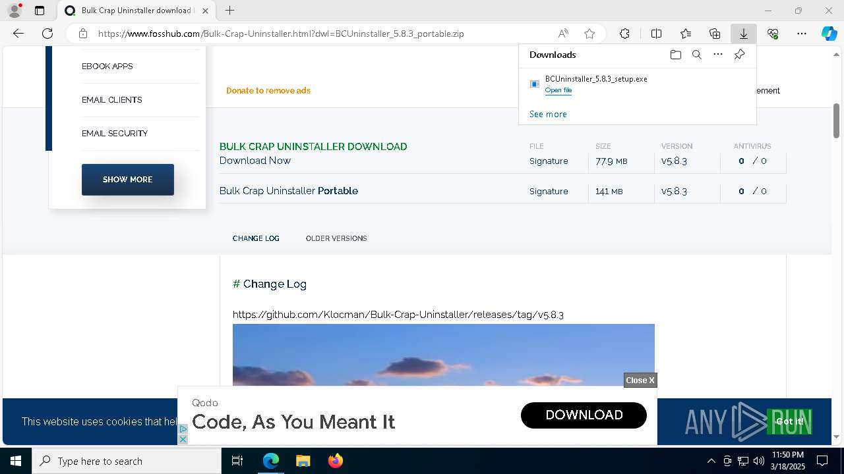Click the address bar URL
The image size is (844, 474).
pyautogui.click(x=281, y=34)
